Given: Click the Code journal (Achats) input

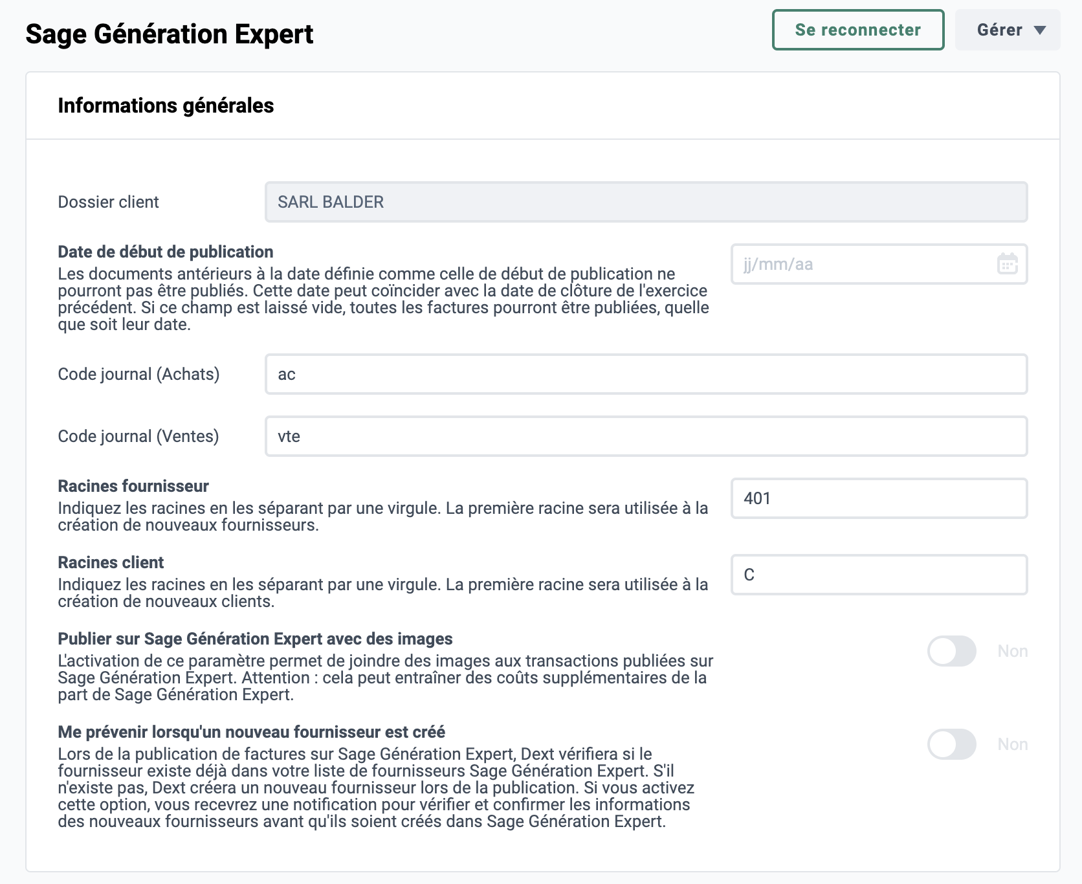Looking at the screenshot, I should click(646, 374).
